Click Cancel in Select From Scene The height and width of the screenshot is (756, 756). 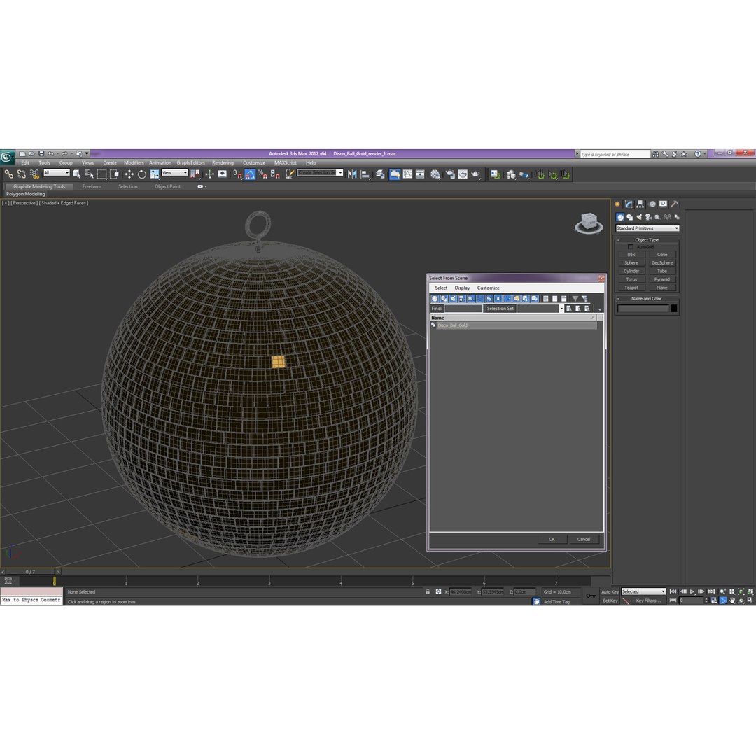click(x=583, y=540)
